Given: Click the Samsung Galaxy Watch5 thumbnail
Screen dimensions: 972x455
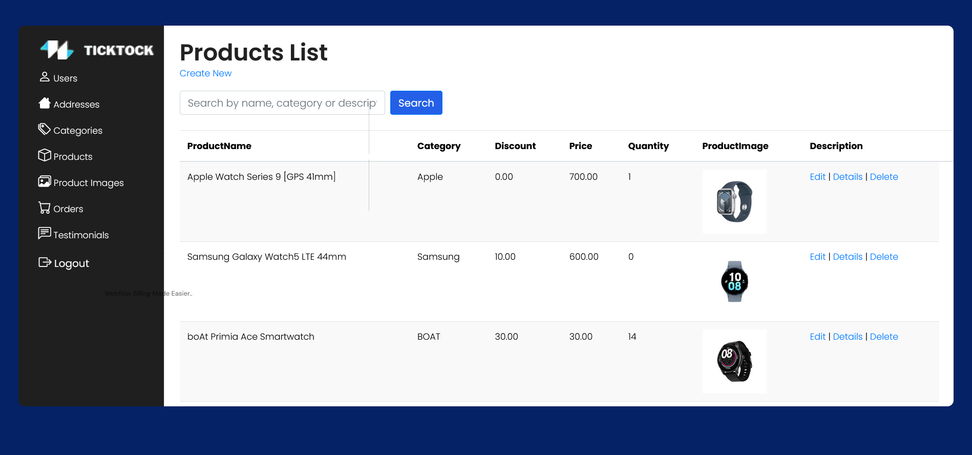Looking at the screenshot, I should [734, 281].
